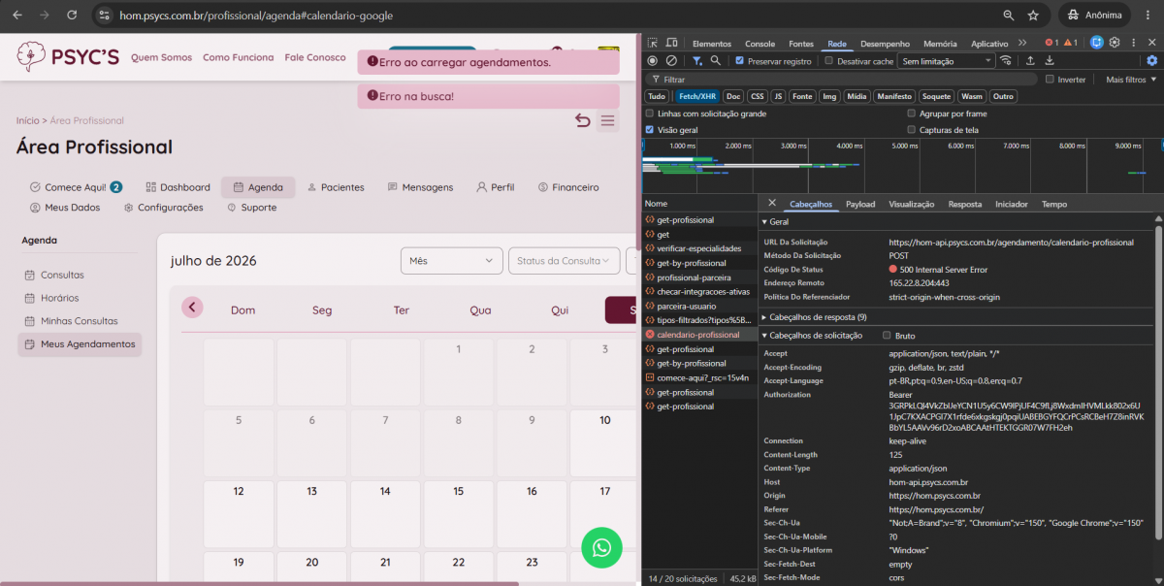Go to previous month with left chevron

[192, 308]
